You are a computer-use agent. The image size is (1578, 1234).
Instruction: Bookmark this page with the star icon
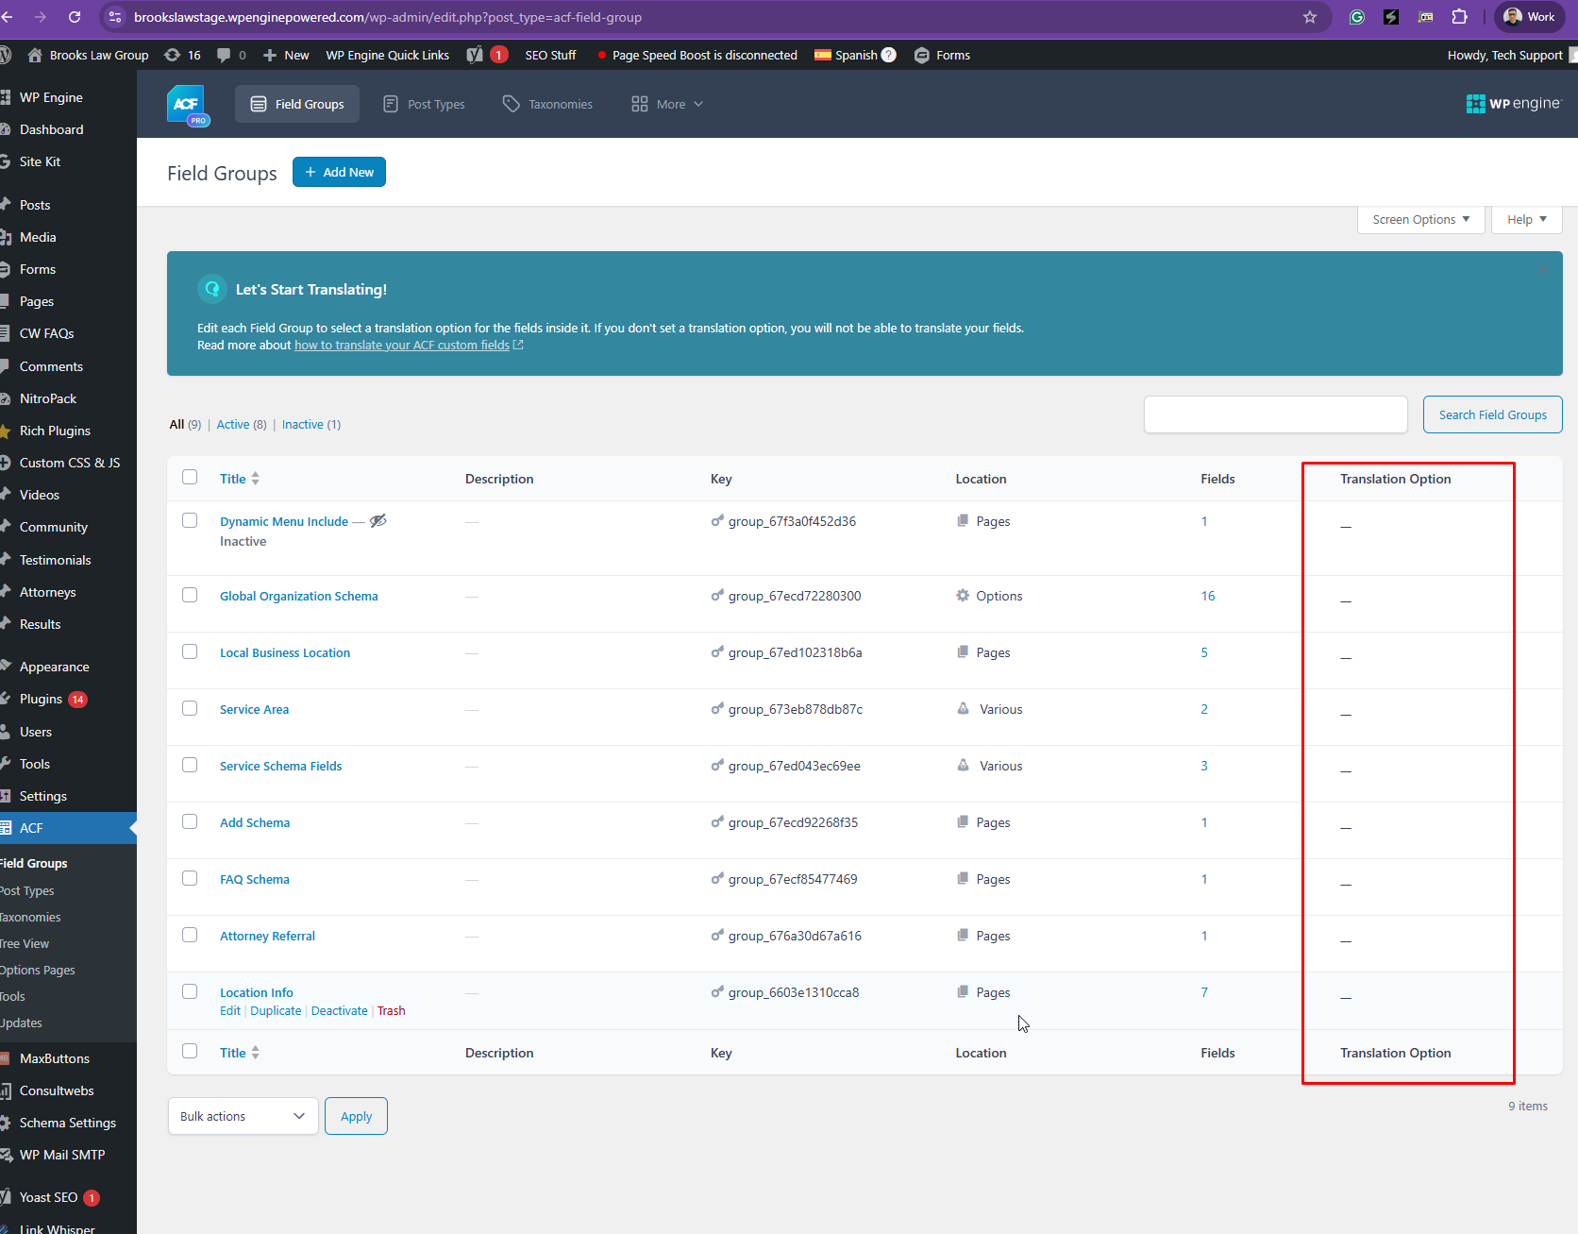point(1310,17)
